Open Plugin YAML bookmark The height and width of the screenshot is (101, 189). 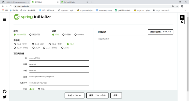click(161, 10)
